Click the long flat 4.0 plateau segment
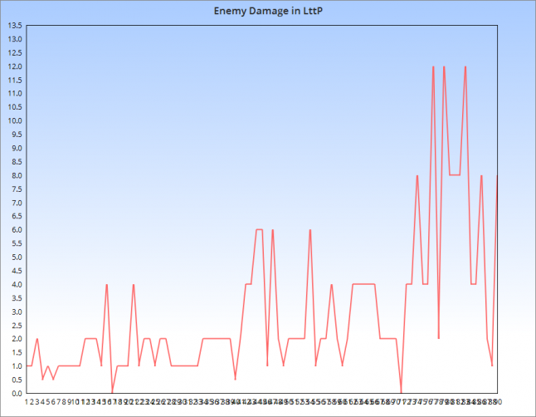 coord(364,284)
